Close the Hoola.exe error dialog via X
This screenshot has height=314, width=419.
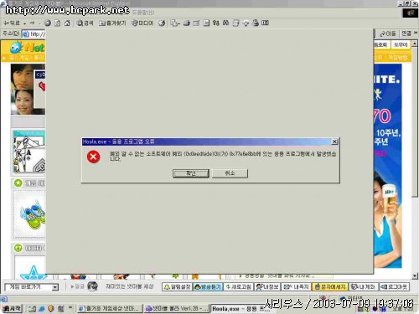[334, 142]
